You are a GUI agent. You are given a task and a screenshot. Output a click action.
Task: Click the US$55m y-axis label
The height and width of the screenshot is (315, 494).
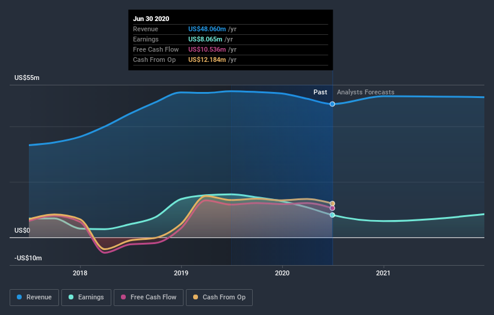tap(27, 78)
